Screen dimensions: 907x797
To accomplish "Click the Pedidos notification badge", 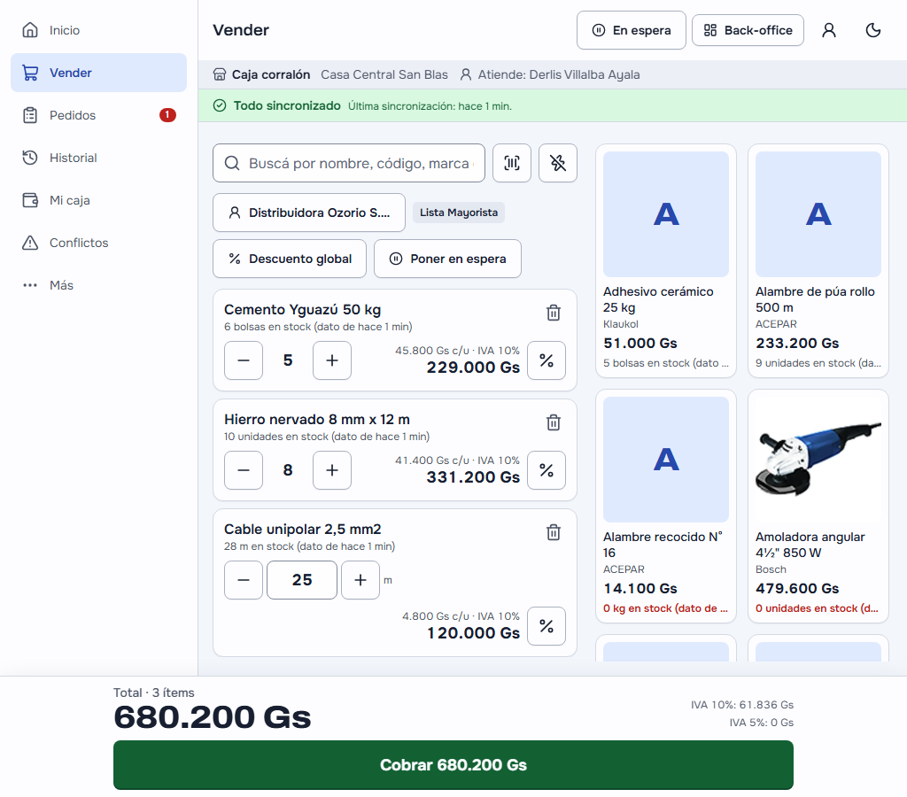I will [167, 115].
